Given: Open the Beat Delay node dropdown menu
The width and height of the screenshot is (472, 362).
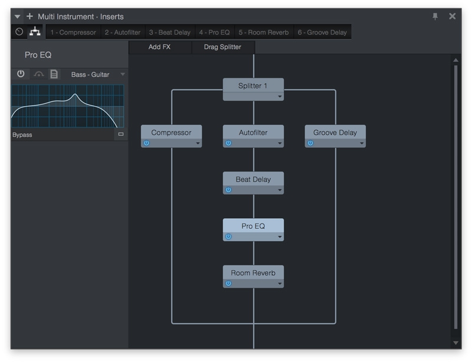Looking at the screenshot, I should click(280, 190).
